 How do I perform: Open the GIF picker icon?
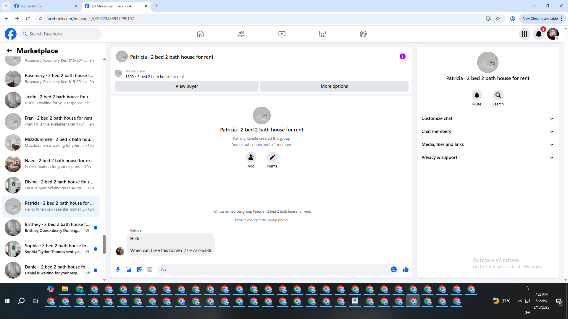tap(150, 269)
